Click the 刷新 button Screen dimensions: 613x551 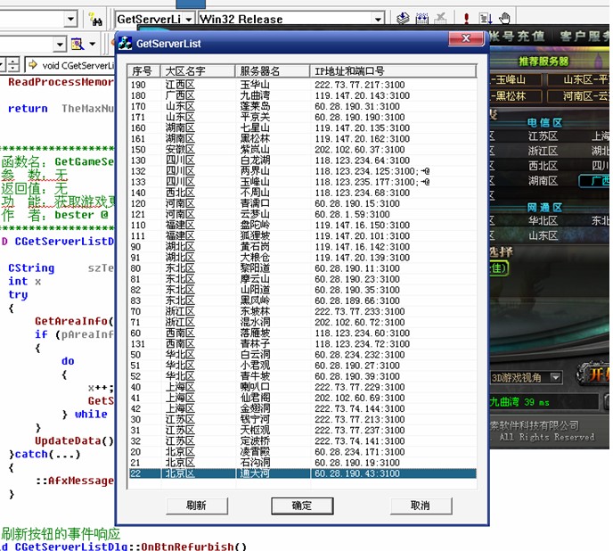point(196,506)
